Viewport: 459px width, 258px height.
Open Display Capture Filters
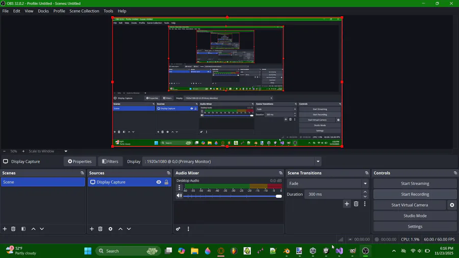coord(110,162)
